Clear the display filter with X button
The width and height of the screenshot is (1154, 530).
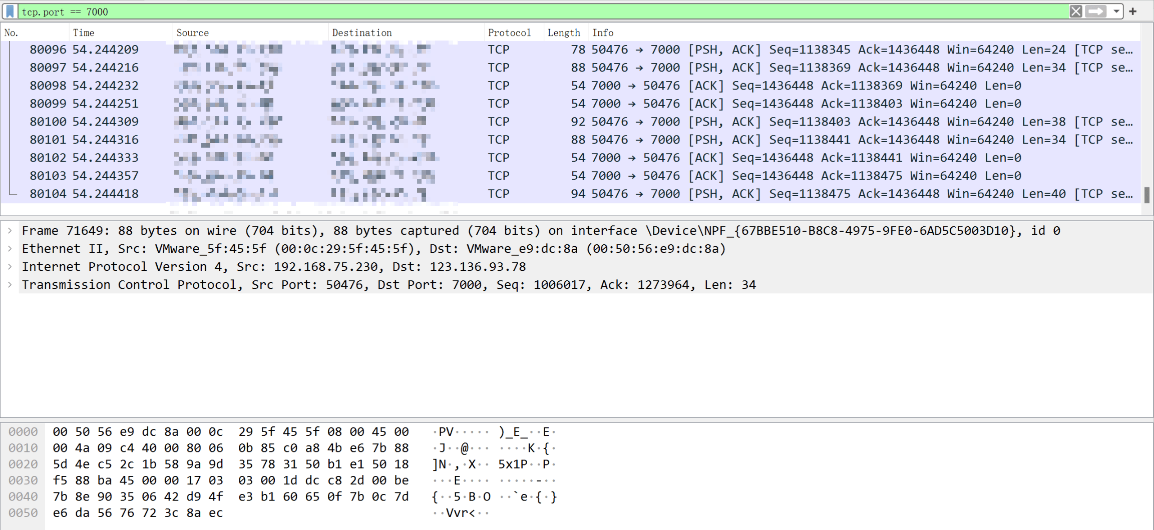tap(1075, 11)
